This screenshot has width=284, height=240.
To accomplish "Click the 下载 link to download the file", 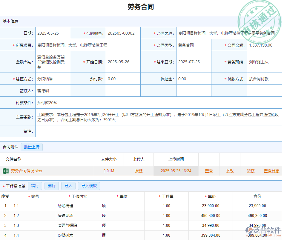I will [230, 171].
